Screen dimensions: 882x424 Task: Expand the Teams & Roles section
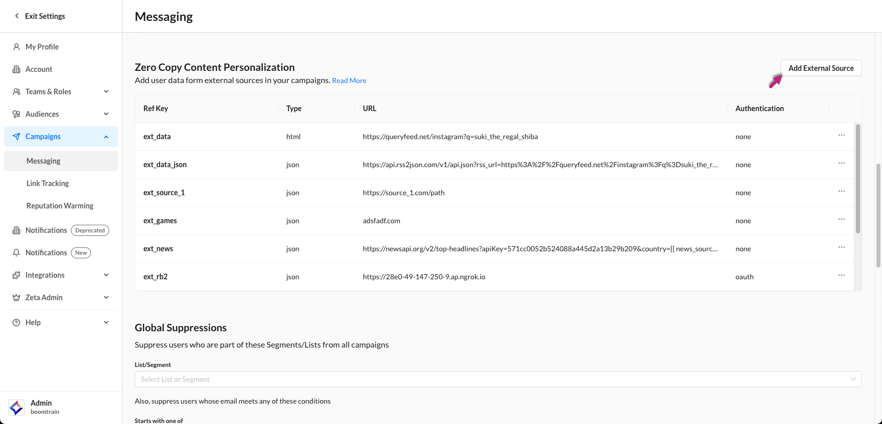pos(106,92)
